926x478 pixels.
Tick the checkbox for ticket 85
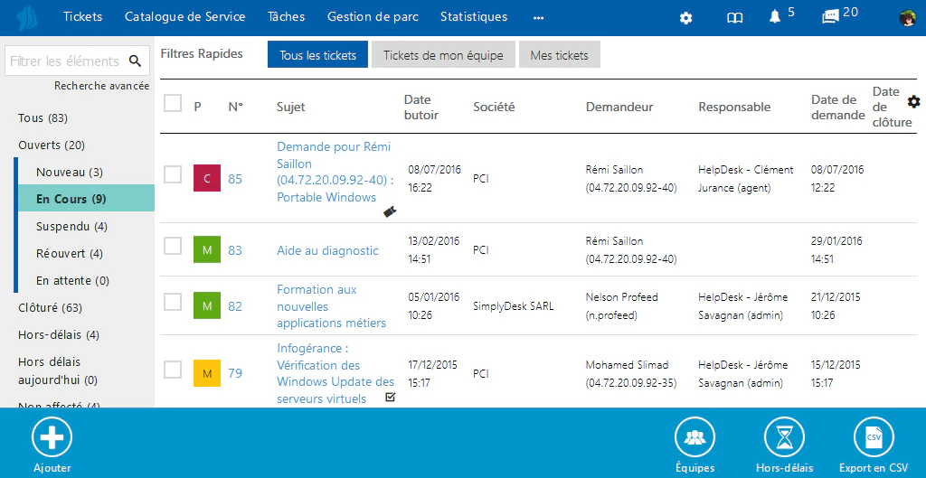[x=173, y=174]
